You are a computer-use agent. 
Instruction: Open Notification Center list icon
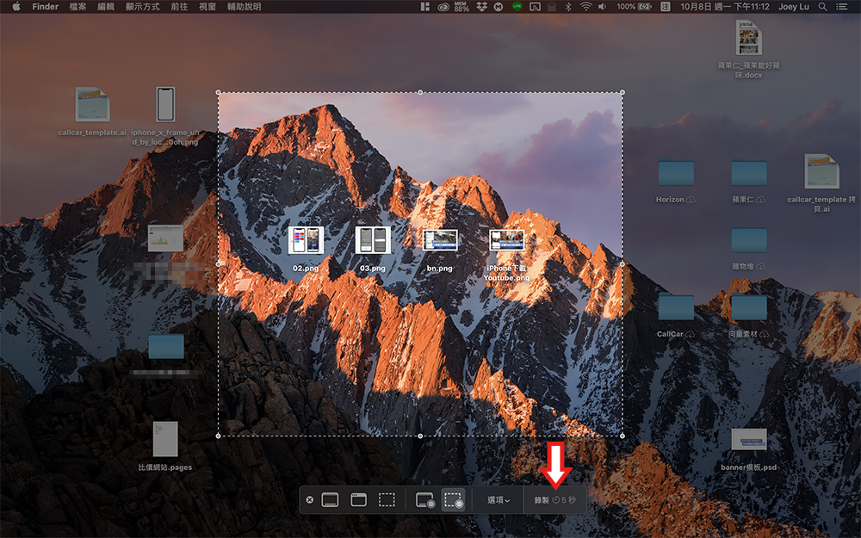click(841, 7)
